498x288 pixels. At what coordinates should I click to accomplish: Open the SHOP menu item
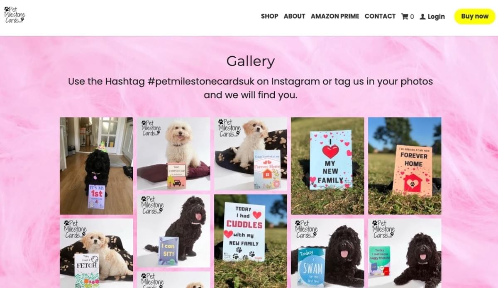(x=269, y=16)
